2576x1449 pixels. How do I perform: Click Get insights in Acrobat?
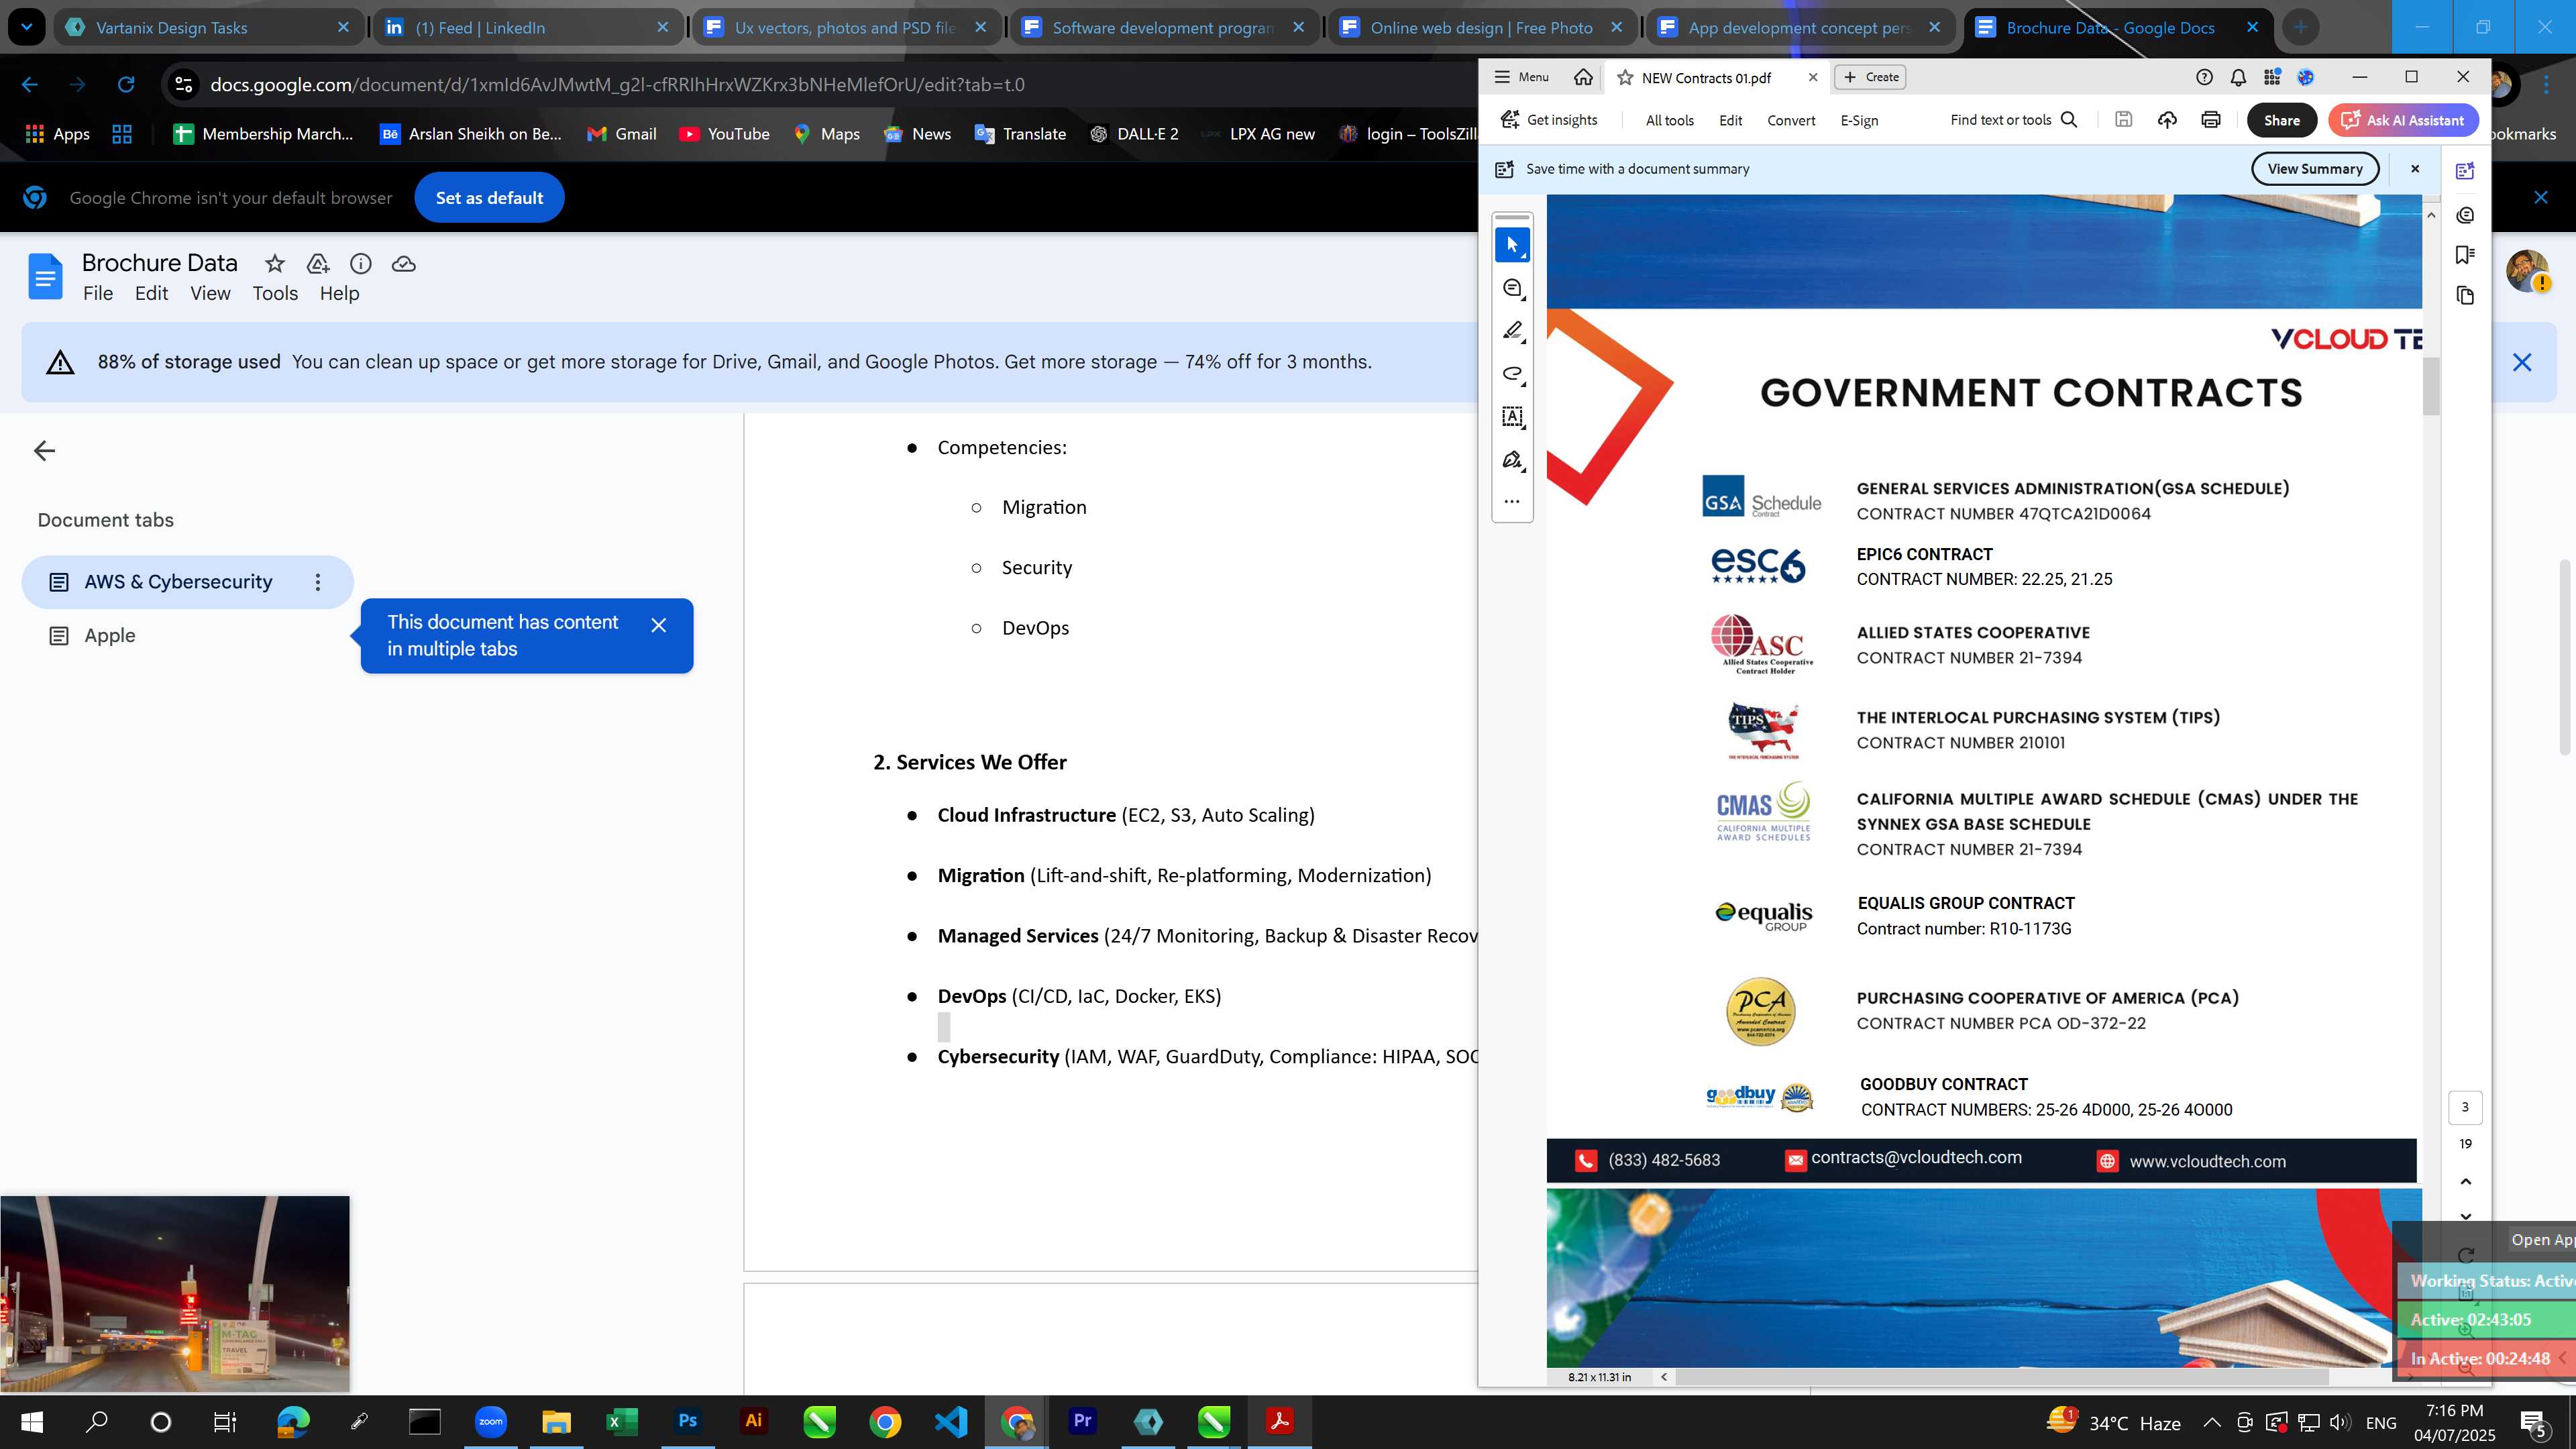(1549, 120)
